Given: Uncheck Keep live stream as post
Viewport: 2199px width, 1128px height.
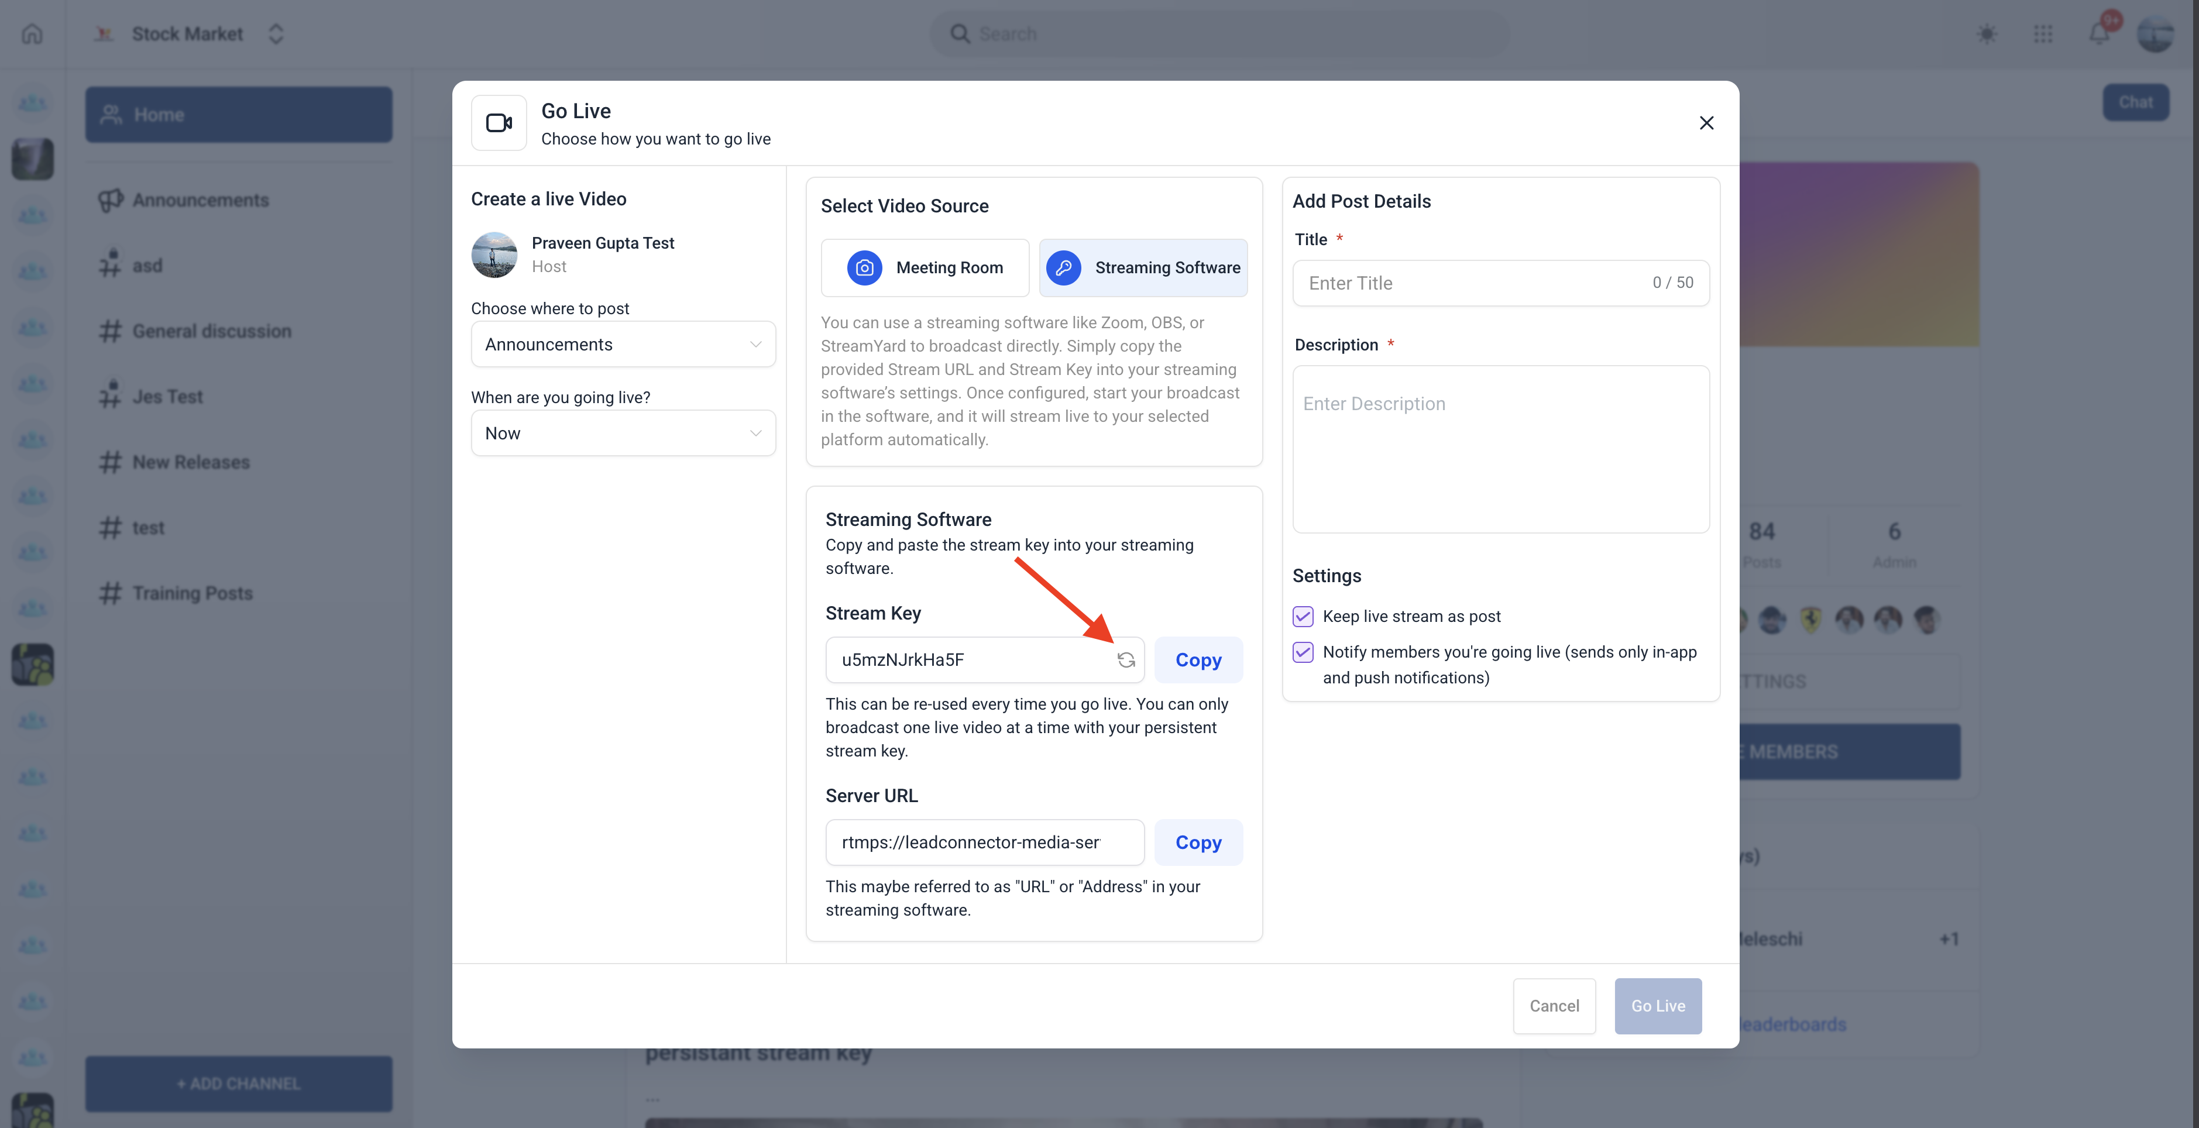Looking at the screenshot, I should (1303, 616).
